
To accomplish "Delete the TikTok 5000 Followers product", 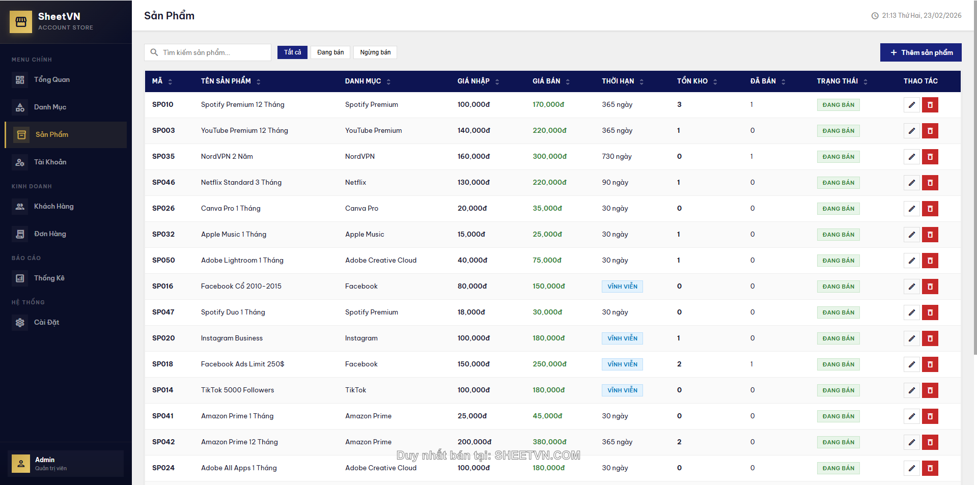I will (x=930, y=390).
